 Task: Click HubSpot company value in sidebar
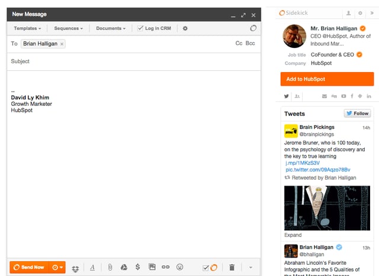321,63
